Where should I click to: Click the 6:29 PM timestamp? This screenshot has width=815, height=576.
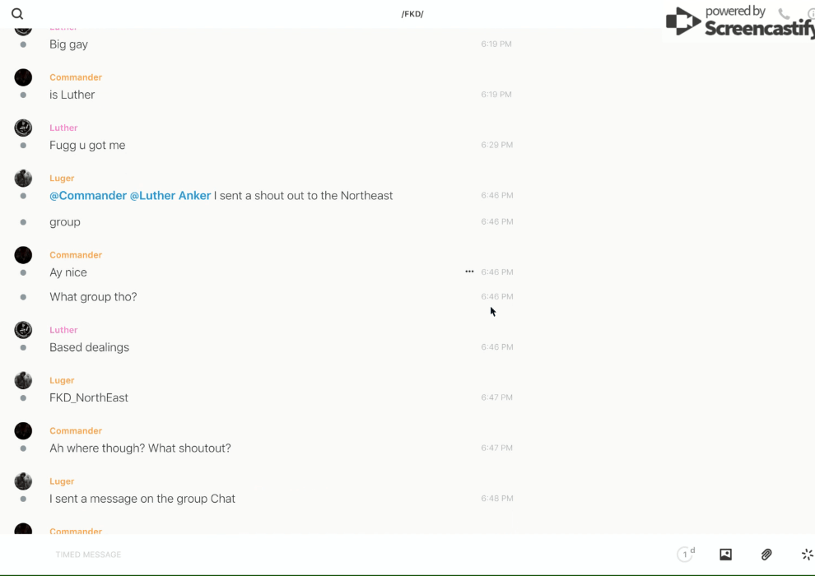pos(496,145)
